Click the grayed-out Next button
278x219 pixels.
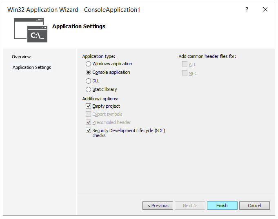(190, 206)
